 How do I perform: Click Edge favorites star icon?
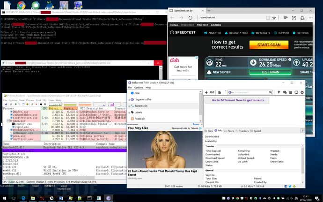274,18
